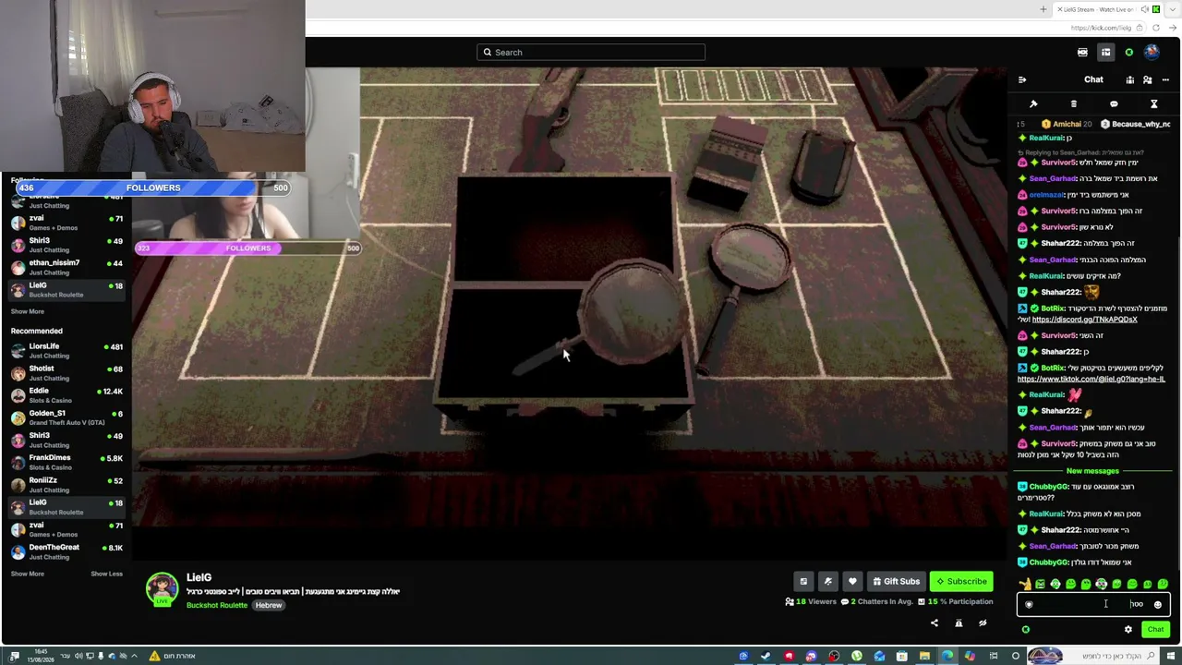Jump to New messages in chat
Screen dimensions: 1182x665
pos(1092,471)
